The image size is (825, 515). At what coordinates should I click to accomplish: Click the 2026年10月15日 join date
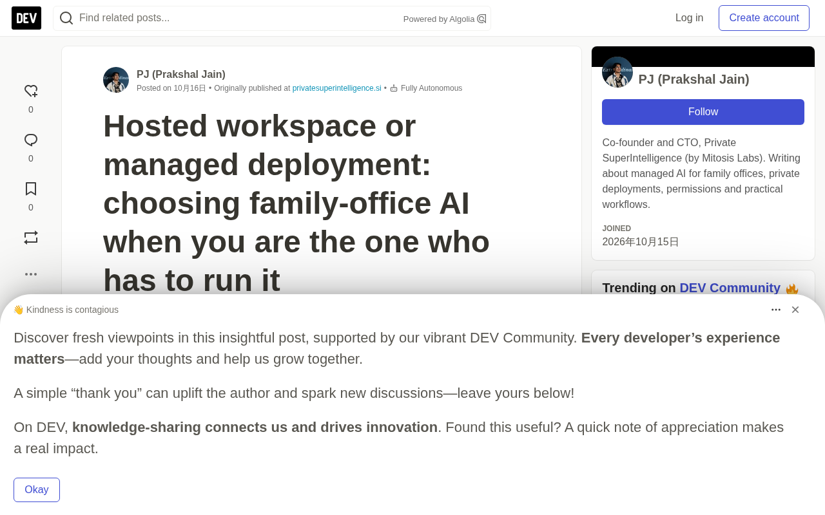pyautogui.click(x=641, y=242)
